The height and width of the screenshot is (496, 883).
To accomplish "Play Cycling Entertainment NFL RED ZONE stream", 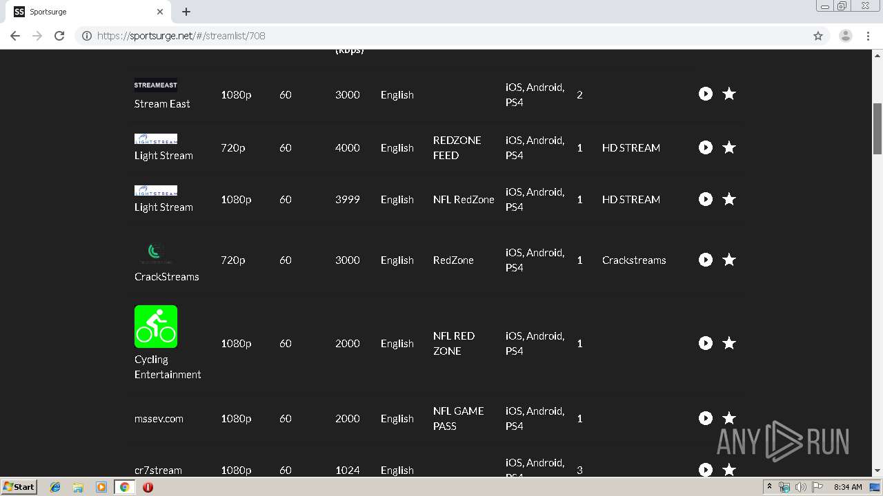I will [x=705, y=343].
